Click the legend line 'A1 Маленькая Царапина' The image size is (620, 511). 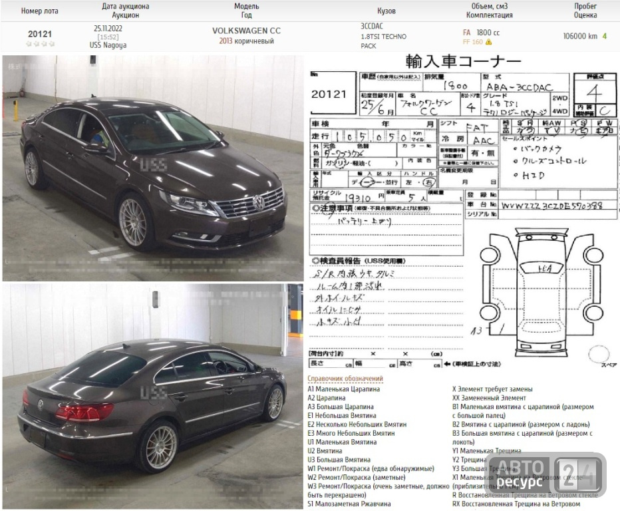[x=344, y=389]
